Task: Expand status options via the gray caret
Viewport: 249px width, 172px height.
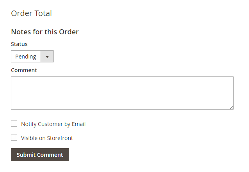Action: point(47,57)
